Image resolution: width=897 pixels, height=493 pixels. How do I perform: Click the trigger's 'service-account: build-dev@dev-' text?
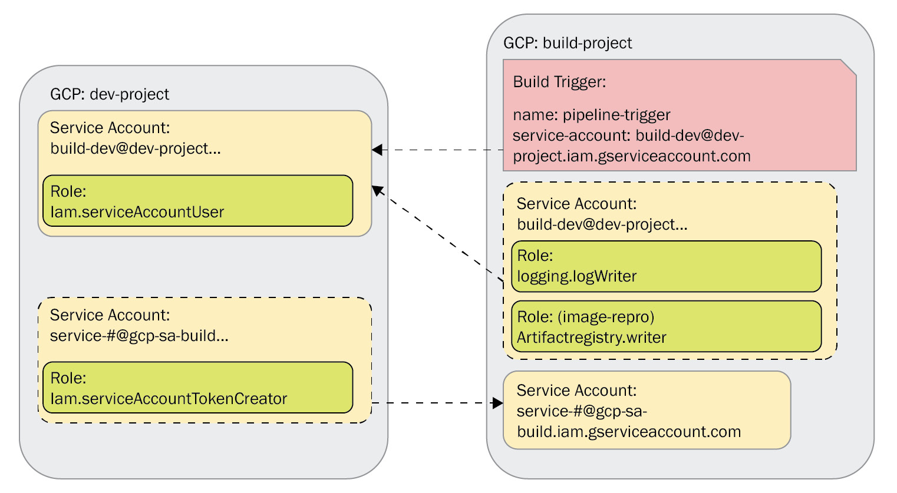click(628, 135)
